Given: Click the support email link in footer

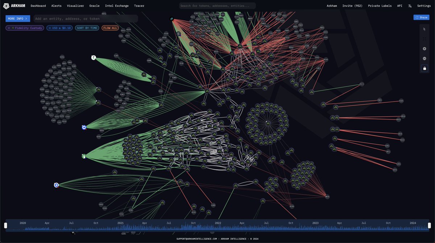Looking at the screenshot, I should (x=196, y=239).
